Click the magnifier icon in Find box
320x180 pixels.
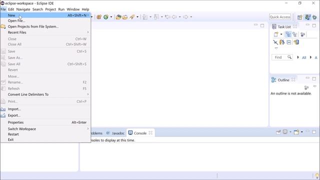click(x=289, y=57)
